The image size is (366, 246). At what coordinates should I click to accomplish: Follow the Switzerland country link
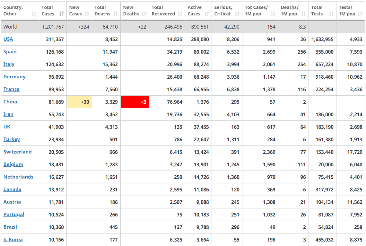pyautogui.click(x=18, y=152)
